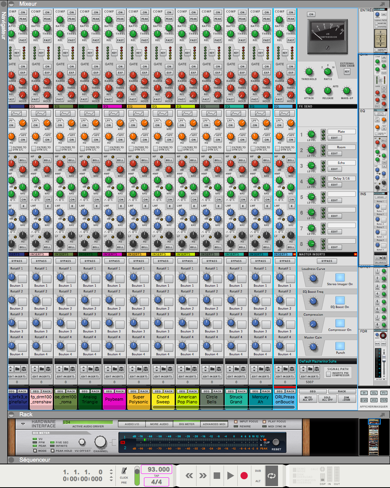Enable loop playback in the transport
This screenshot has width=390, height=488.
(x=272, y=475)
